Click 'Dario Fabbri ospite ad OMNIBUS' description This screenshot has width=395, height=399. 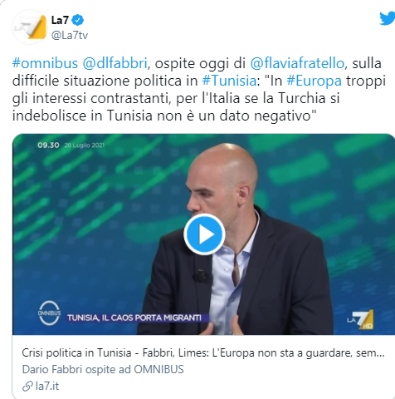[103, 370]
